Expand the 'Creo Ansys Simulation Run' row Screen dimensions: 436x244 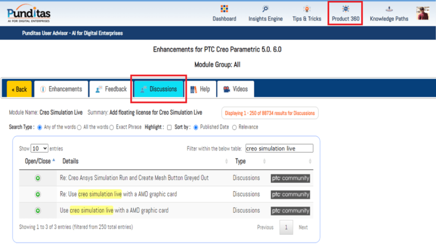(38, 178)
